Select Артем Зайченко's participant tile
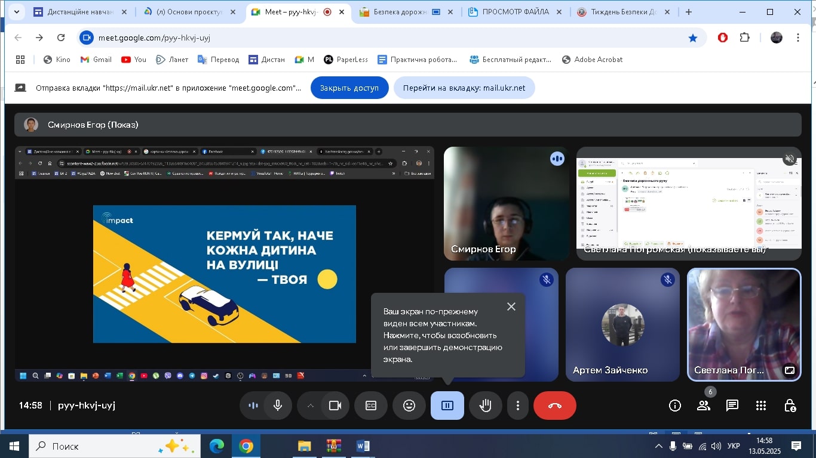Viewport: 816px width, 458px height. coord(622,324)
